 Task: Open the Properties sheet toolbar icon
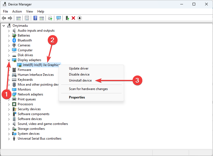click(27, 18)
